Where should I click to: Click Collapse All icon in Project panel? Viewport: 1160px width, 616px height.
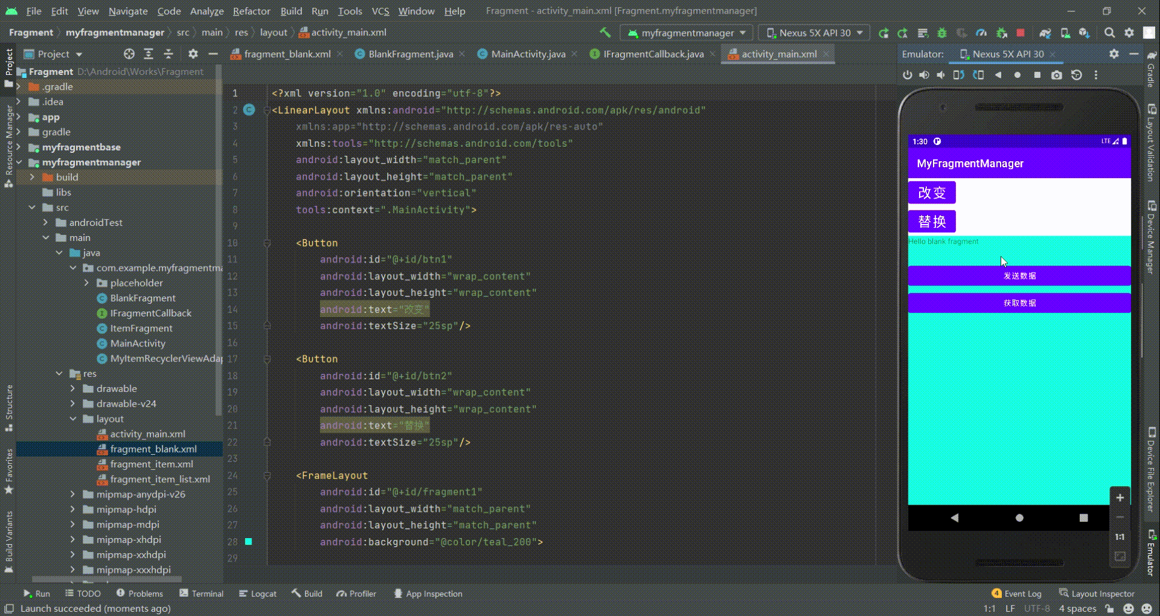[168, 54]
